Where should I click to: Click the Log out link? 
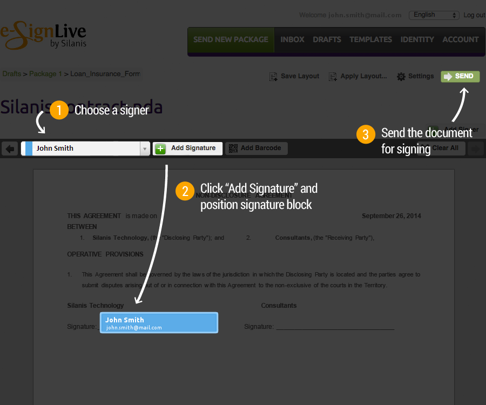474,15
